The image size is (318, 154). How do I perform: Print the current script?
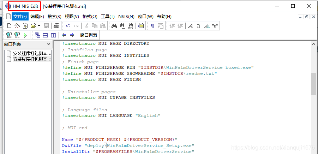56,26
